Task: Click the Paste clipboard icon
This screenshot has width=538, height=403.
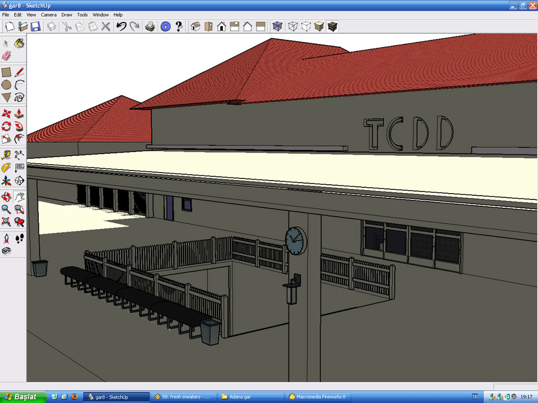Action: [x=93, y=26]
